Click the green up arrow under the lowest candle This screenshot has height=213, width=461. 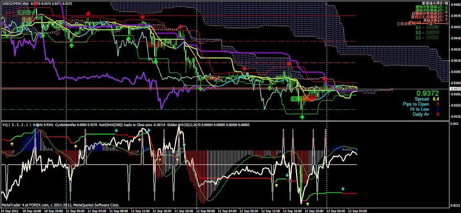coord(302,117)
